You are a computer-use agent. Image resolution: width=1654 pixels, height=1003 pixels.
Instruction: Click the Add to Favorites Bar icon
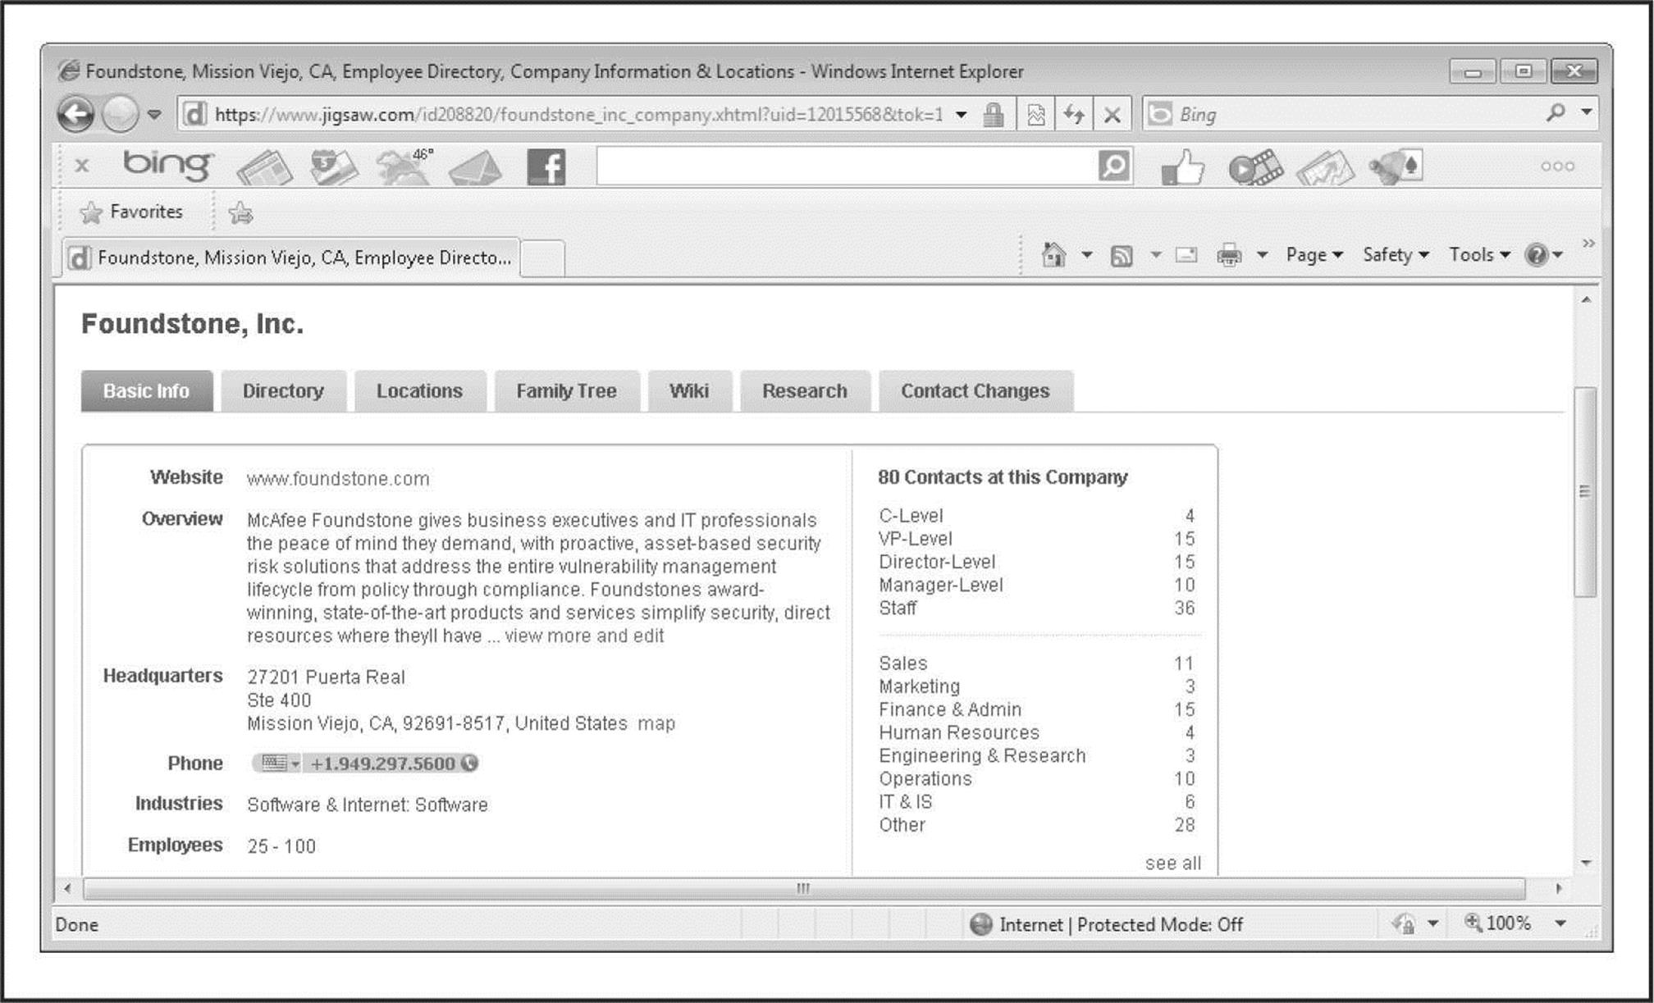240,213
